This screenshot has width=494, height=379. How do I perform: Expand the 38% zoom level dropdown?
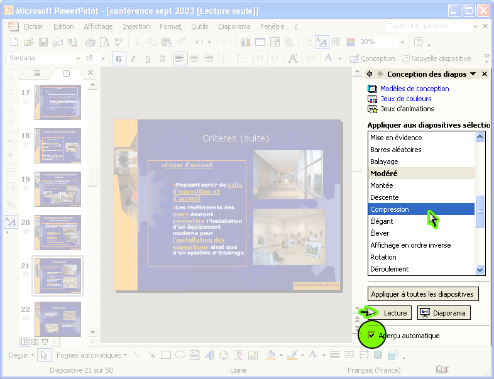402,42
